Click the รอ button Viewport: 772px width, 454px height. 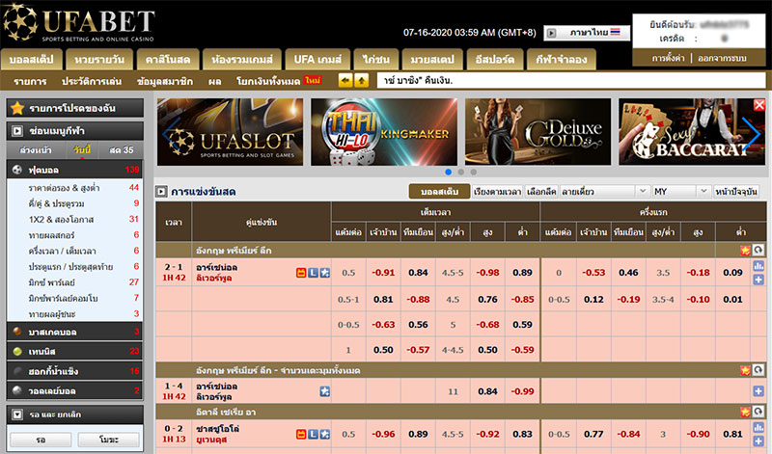[x=41, y=440]
